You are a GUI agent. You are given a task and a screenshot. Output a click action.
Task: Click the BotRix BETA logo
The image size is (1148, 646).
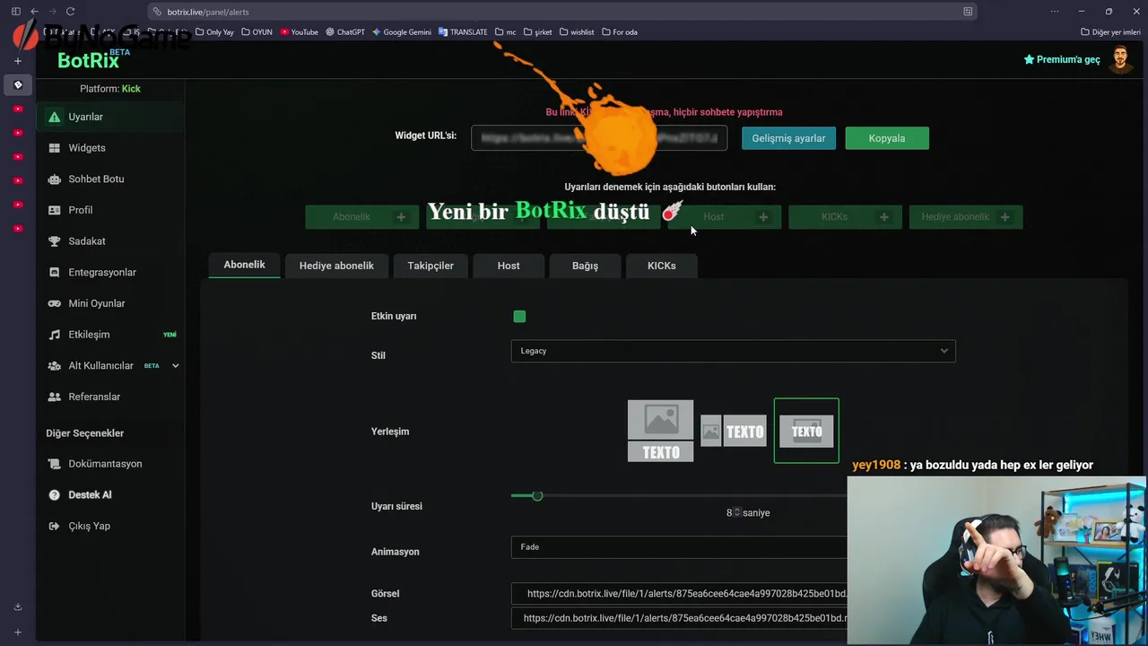click(93, 59)
